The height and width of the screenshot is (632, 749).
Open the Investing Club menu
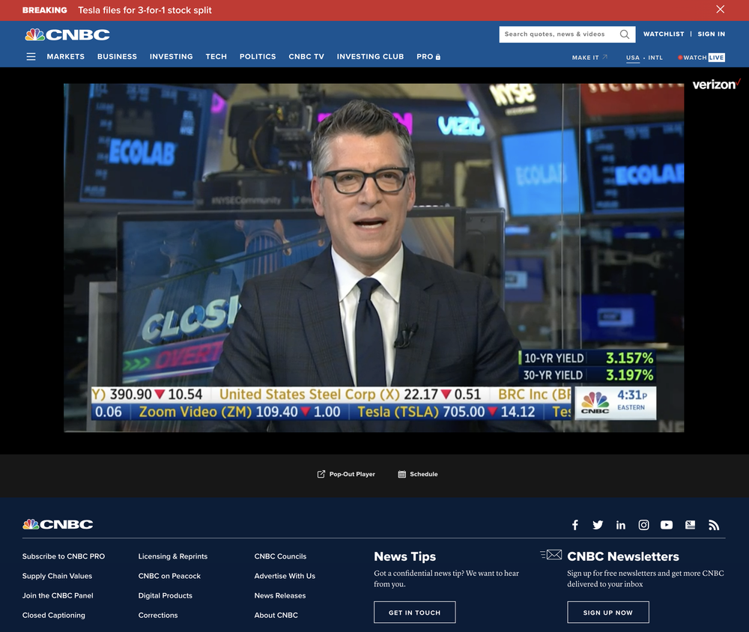(x=370, y=56)
